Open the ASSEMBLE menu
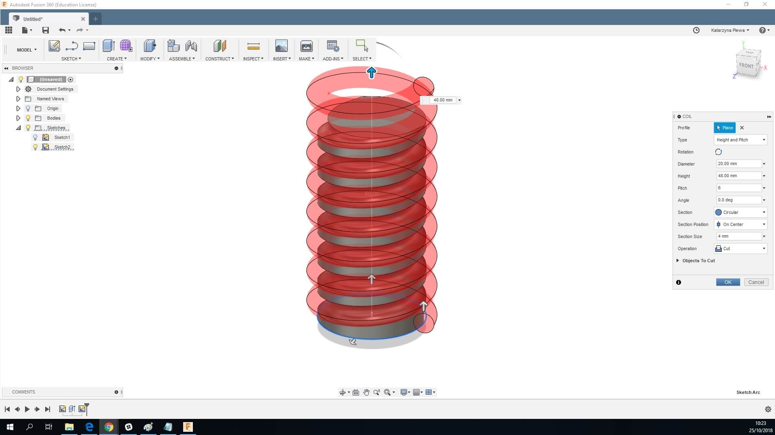 tap(182, 59)
